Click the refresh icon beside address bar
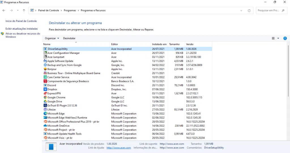Image resolution: width=290 pixels, height=153 pixels. 249,10
